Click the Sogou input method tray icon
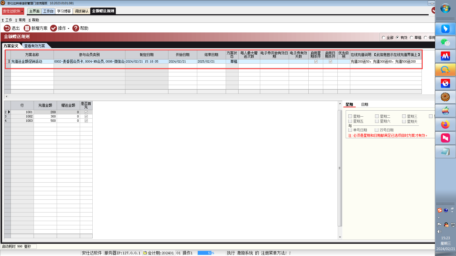Viewport: 456px width, 256px height. (x=440, y=210)
